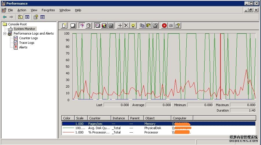The height and width of the screenshot is (145, 261).
Task: Click the Clear Display icon
Action: [73, 26]
